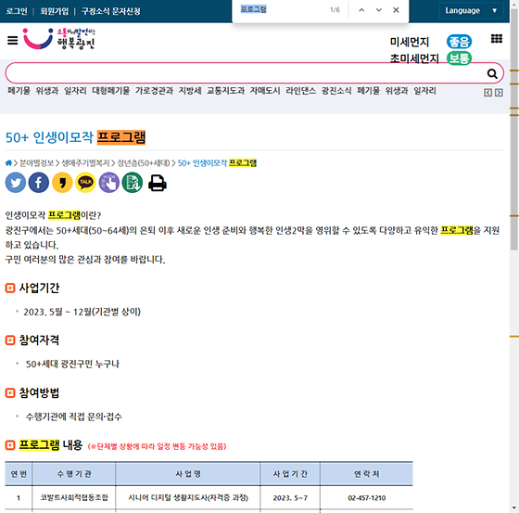The width and height of the screenshot is (519, 513).
Task: Open breadcrumb 생애주기별복지
Action: pyautogui.click(x=85, y=163)
